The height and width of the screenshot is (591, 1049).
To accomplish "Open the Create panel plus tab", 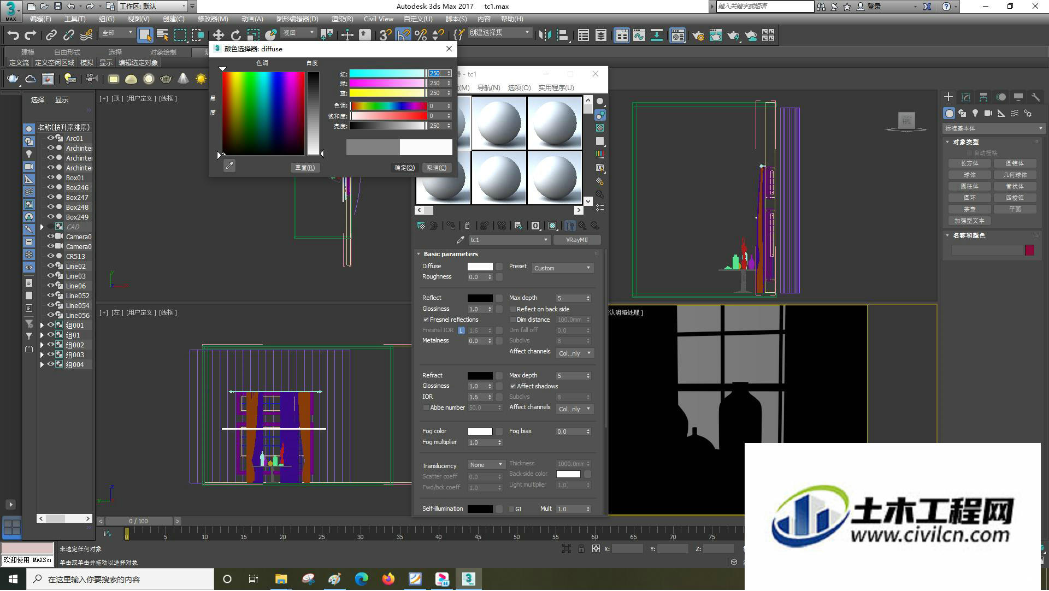I will pyautogui.click(x=948, y=97).
